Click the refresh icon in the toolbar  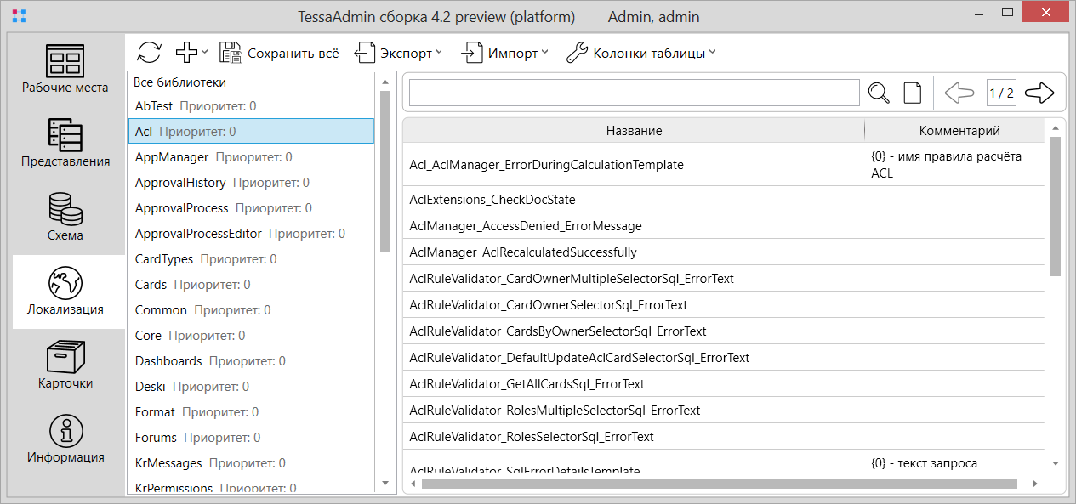coord(149,53)
